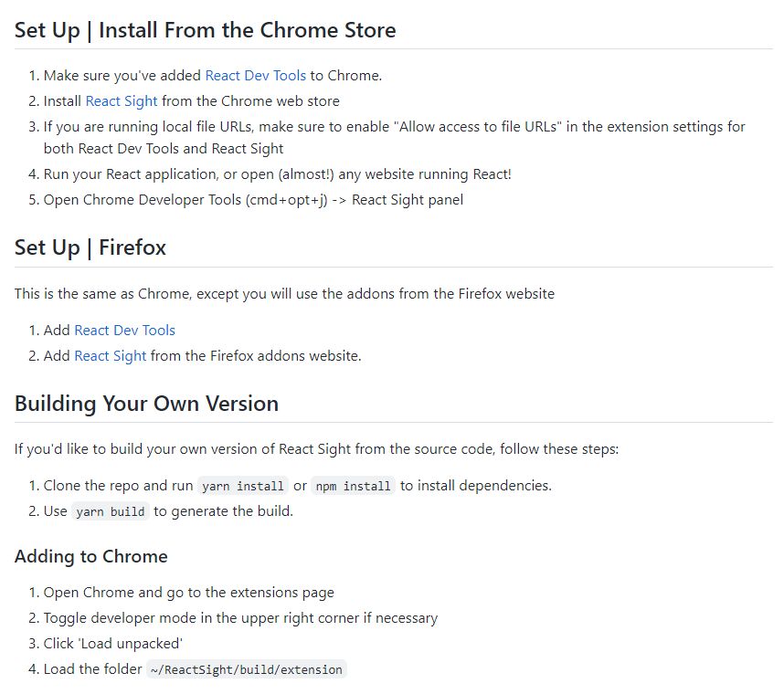
Task: Open React Dev Tools link under Firefox setup
Action: click(124, 331)
